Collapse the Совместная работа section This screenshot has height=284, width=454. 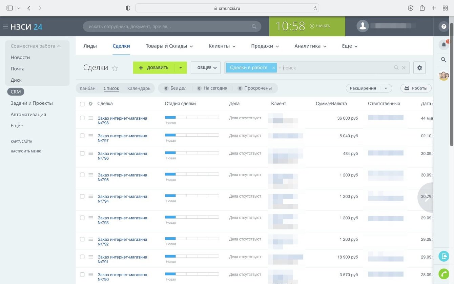coord(36,46)
